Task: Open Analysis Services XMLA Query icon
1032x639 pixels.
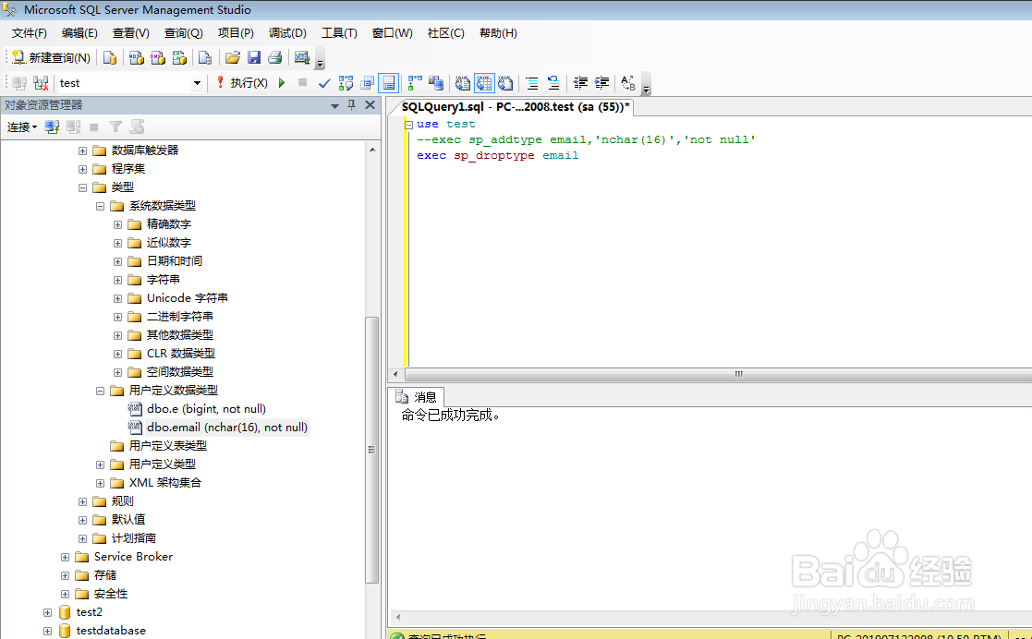Action: [x=179, y=58]
